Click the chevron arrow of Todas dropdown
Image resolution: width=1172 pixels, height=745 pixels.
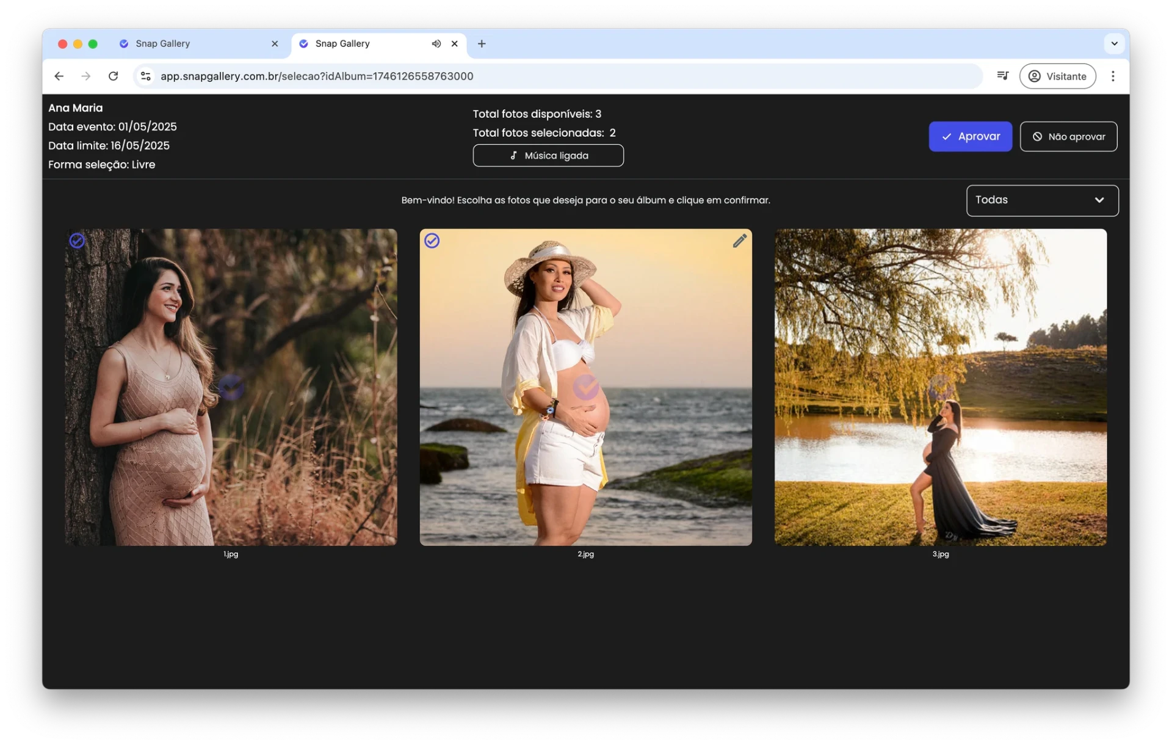1099,200
